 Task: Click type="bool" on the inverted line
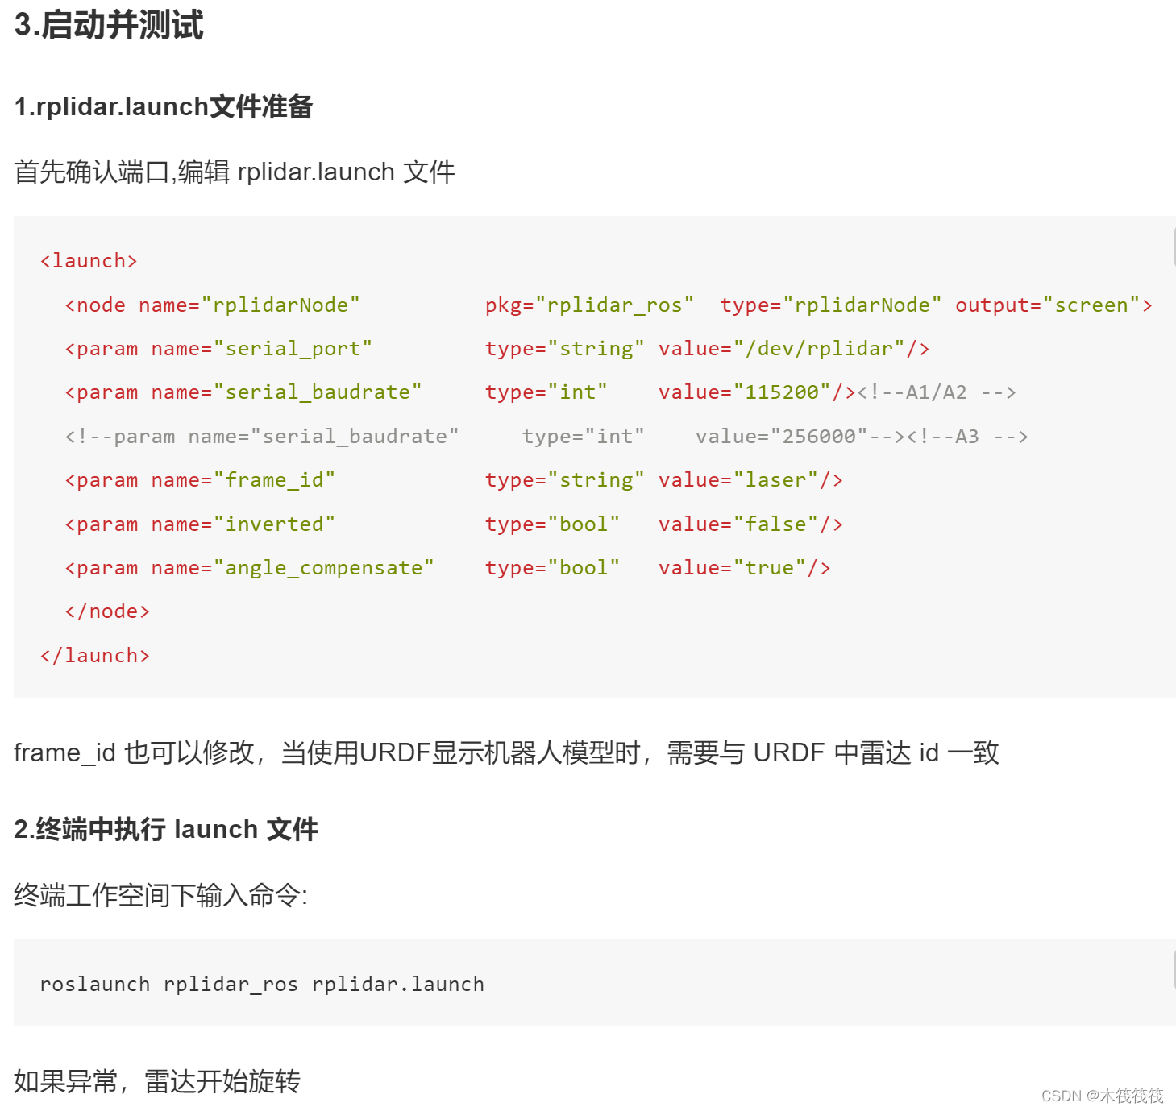pyautogui.click(x=553, y=524)
